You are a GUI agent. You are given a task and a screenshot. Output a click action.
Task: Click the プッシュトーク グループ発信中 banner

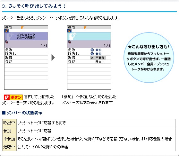(x=26, y=36)
